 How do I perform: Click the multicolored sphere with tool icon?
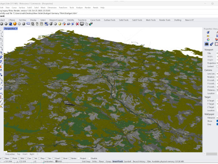point(91,24)
